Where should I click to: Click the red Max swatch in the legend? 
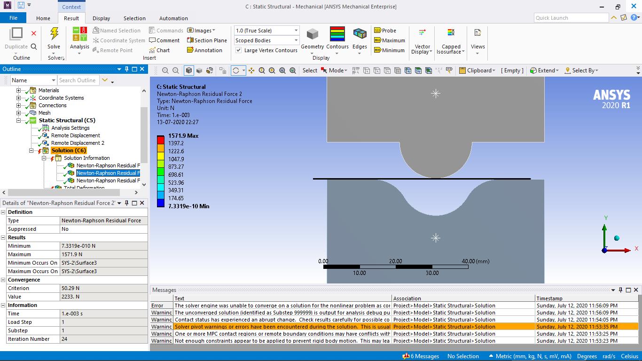[x=161, y=139]
